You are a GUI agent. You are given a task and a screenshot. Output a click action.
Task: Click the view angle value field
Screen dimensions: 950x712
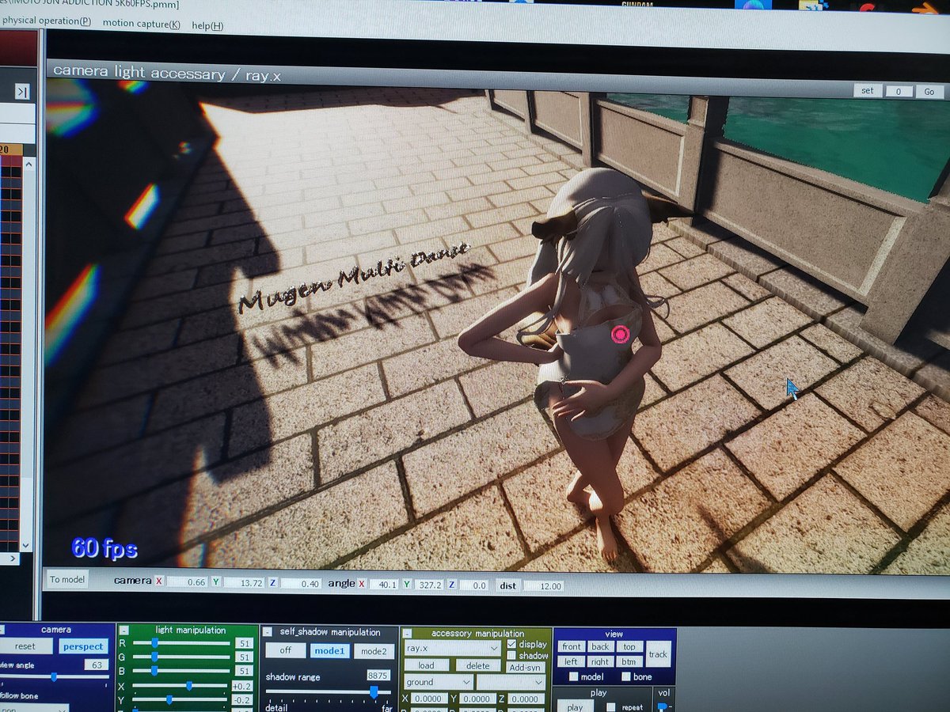tap(95, 665)
